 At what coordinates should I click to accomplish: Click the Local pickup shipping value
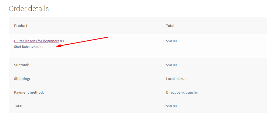click(176, 79)
